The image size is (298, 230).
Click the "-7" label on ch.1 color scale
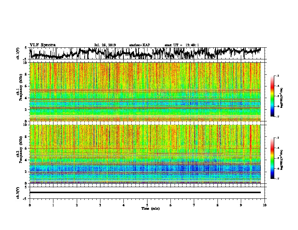pos(277,117)
